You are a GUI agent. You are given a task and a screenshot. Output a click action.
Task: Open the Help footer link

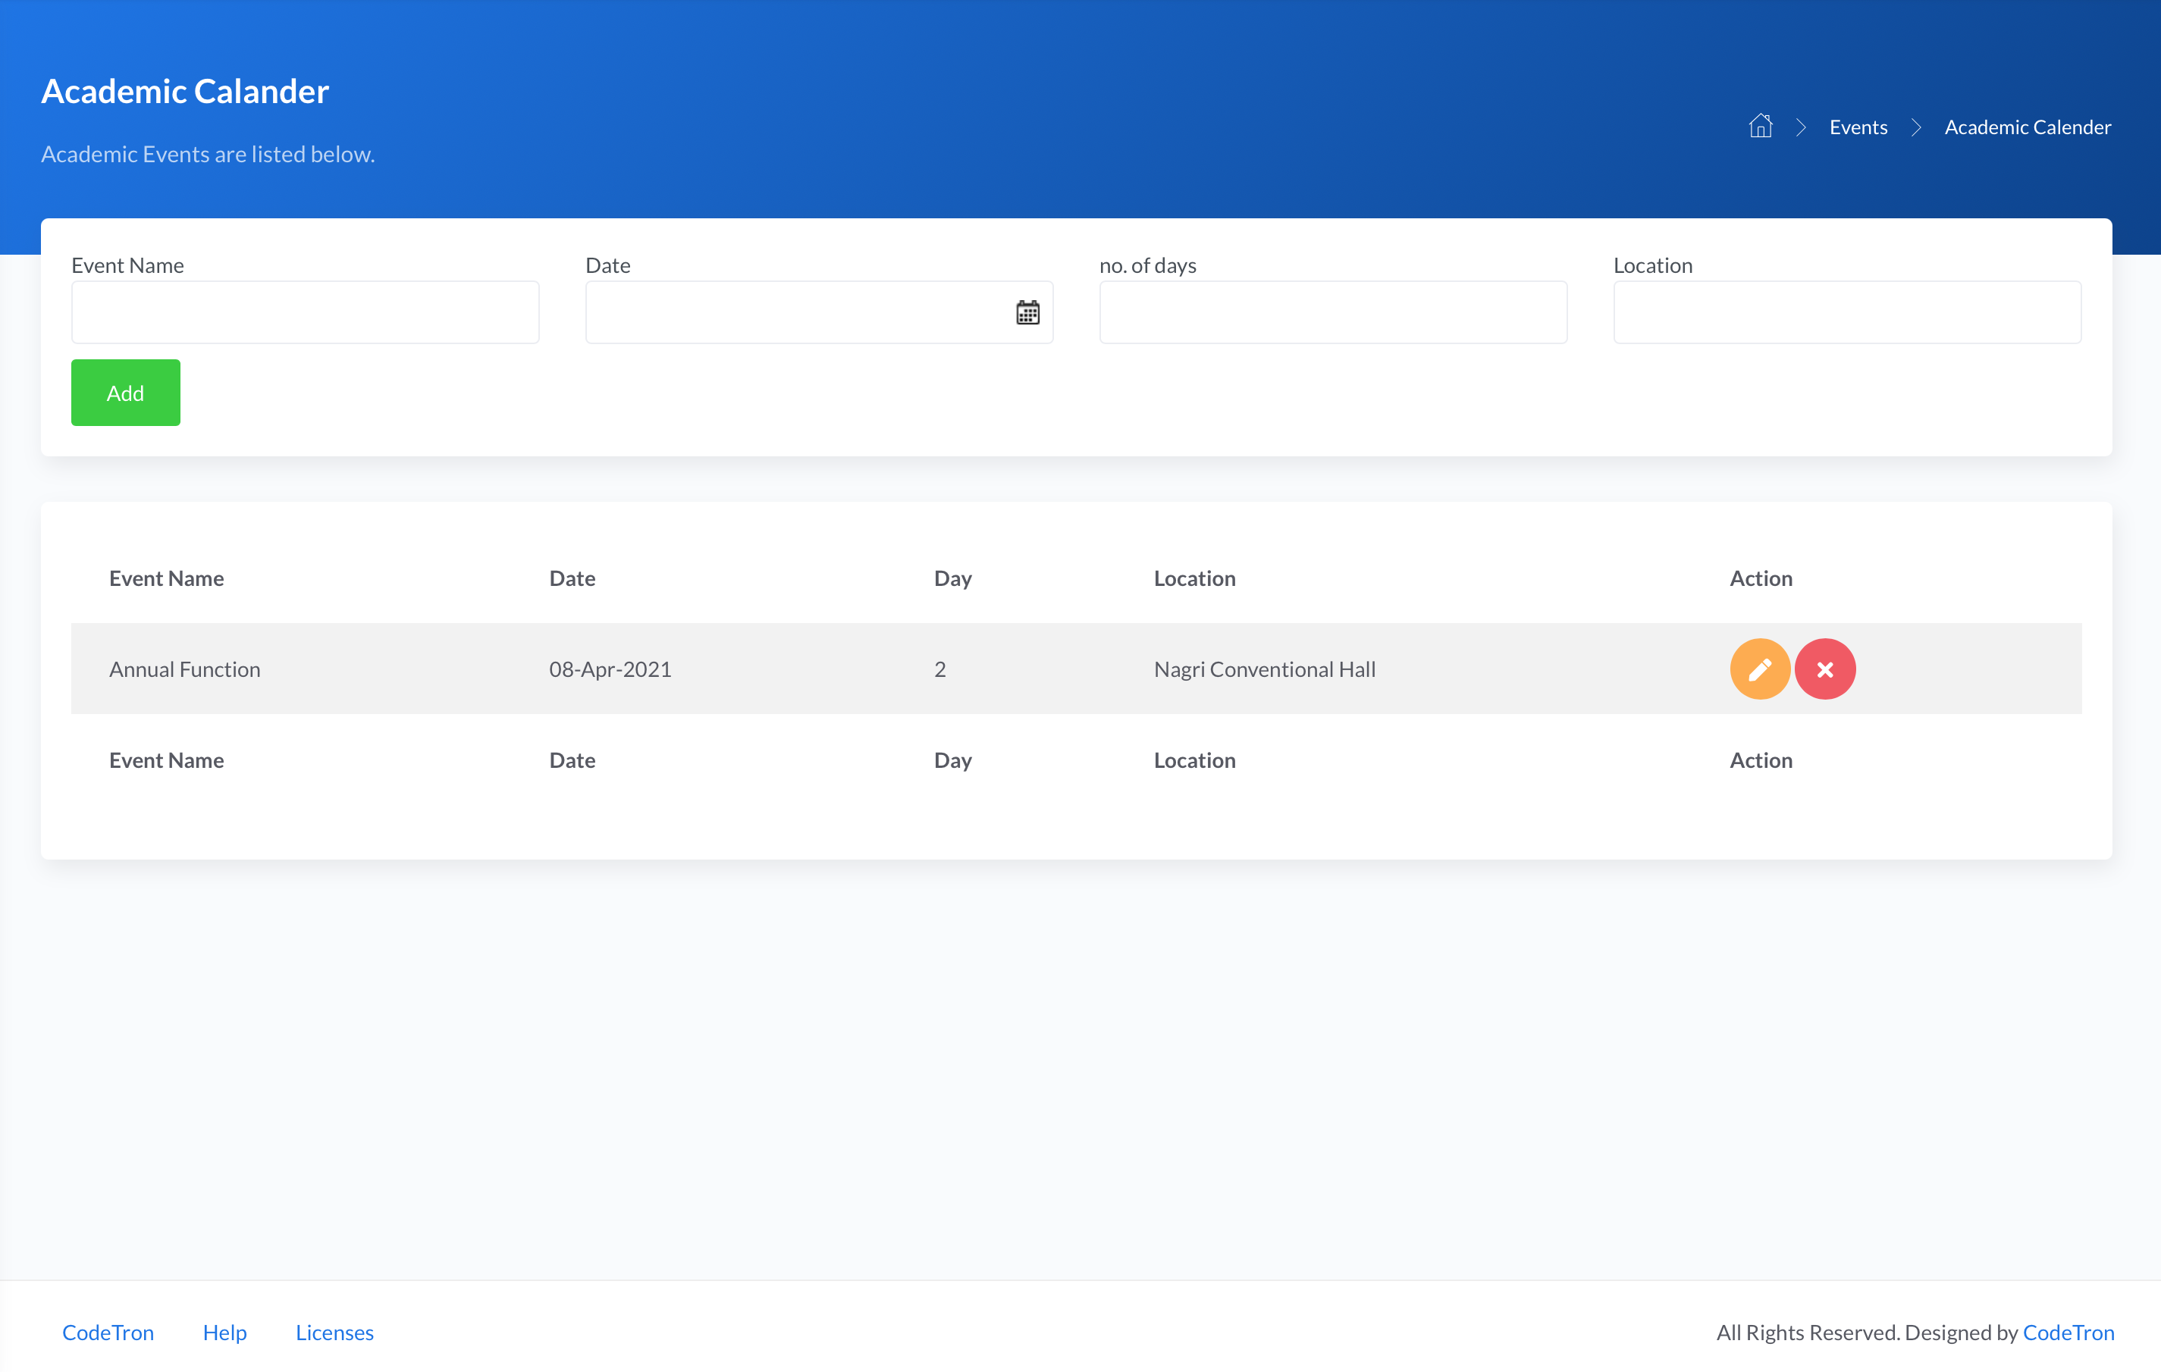pos(224,1333)
